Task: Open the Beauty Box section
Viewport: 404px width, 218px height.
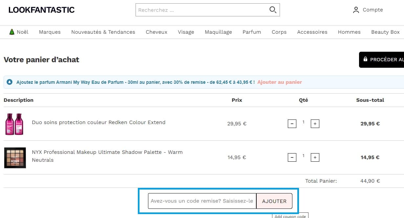Action: point(385,32)
